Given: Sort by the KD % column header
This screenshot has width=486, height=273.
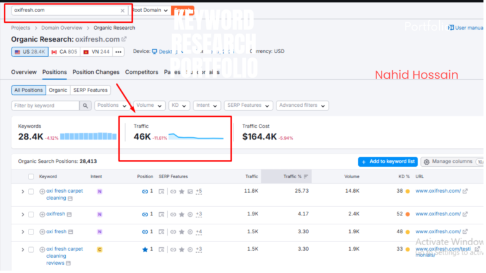Looking at the screenshot, I should (404, 177).
